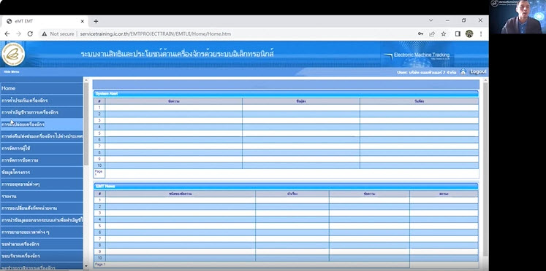
Task: Toggle the browser side panel icon
Action: (458, 34)
